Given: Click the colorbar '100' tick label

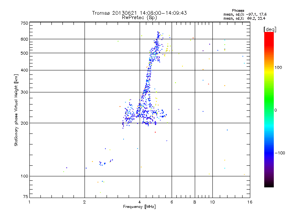Looking at the screenshot, I should [278, 67].
